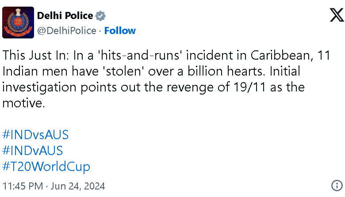Open the Delhi Police display name
This screenshot has width=345, height=197.
click(x=65, y=15)
